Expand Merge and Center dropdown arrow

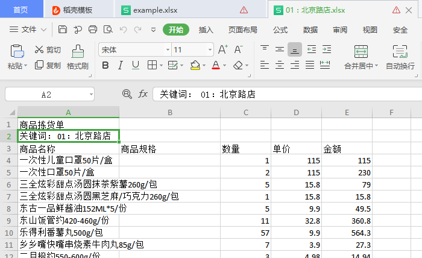(376, 66)
